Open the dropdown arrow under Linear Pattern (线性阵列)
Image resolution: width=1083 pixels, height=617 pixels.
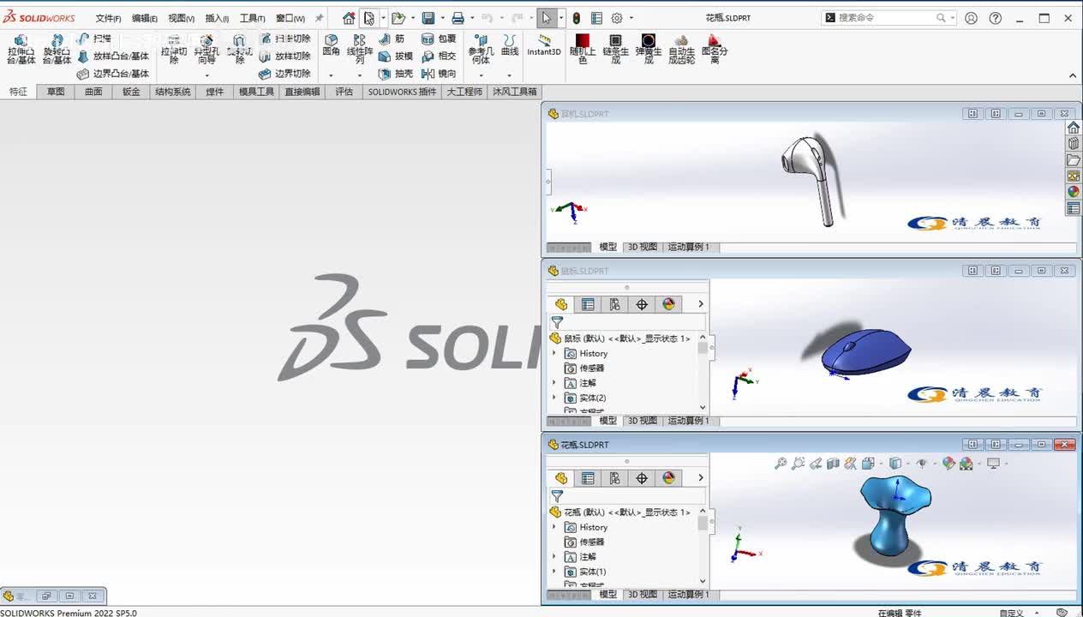coord(360,75)
